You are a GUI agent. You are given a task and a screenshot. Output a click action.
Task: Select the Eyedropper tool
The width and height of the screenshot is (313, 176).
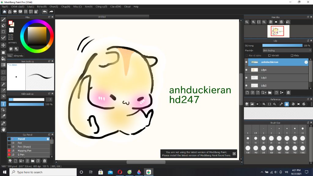coord(3,123)
